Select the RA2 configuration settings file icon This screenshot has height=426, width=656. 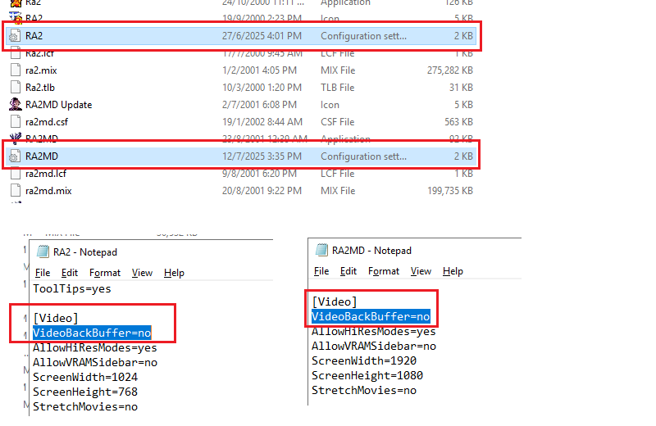point(15,36)
